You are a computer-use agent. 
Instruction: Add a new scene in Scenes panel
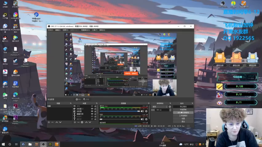[x=49, y=122]
